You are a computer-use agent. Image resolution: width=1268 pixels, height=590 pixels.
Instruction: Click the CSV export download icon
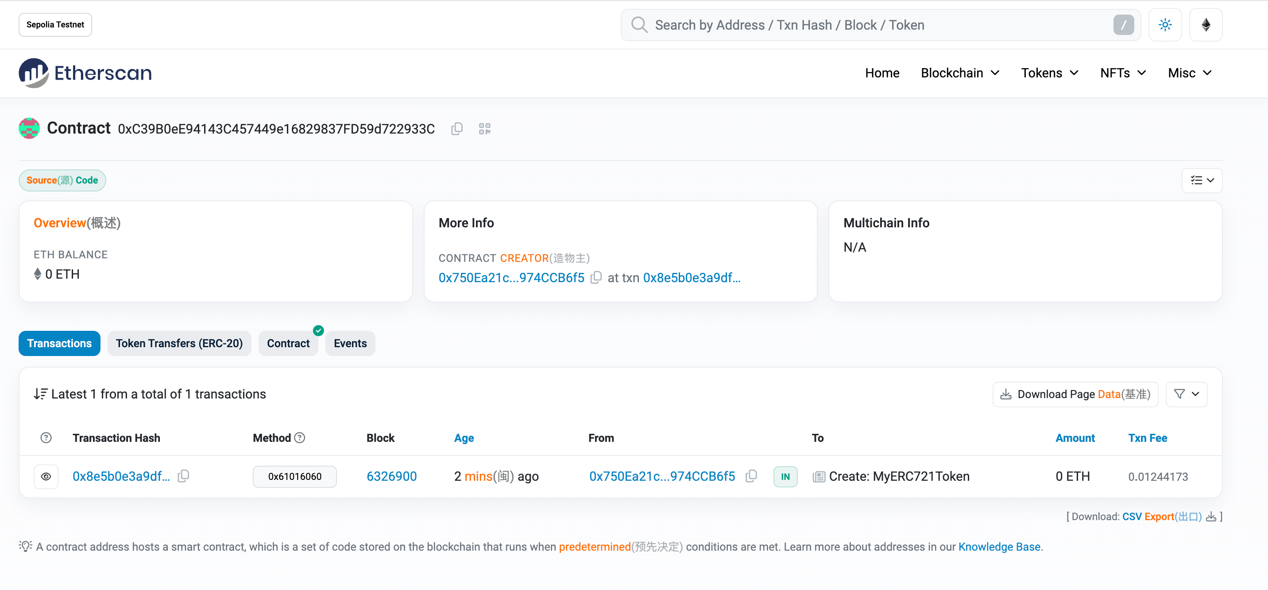point(1211,516)
